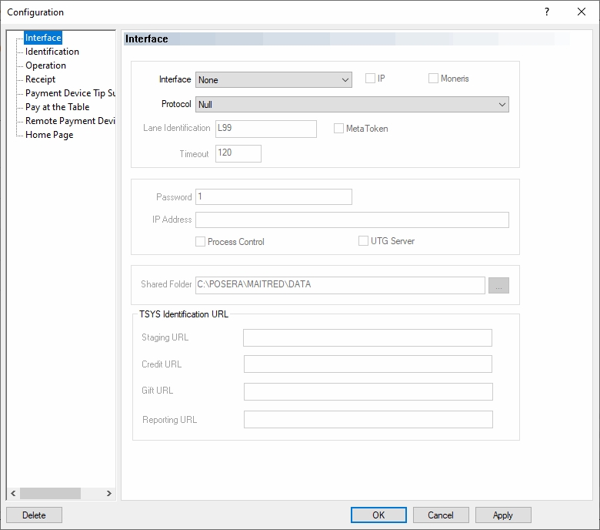Open the Receipt settings page
Viewport: 600px width, 530px height.
coord(40,79)
